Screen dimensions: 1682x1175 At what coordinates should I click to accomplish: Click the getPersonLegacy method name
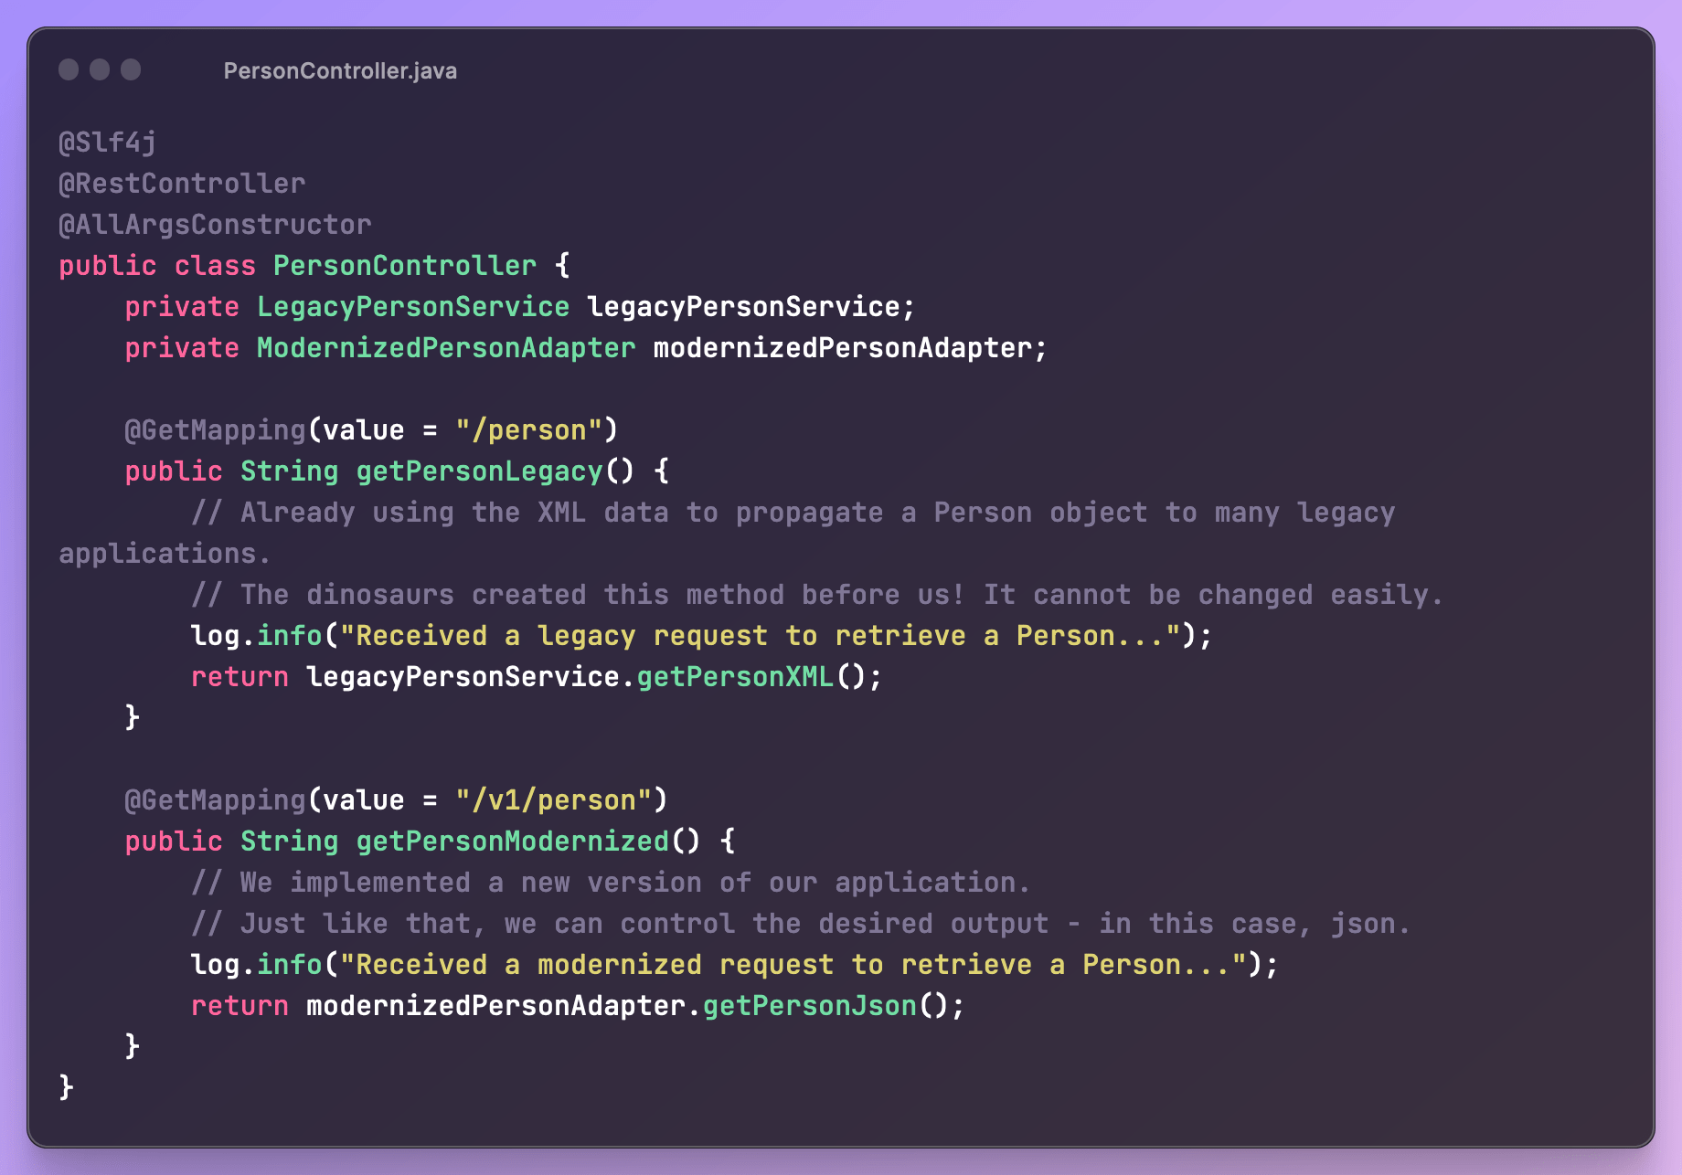479,471
